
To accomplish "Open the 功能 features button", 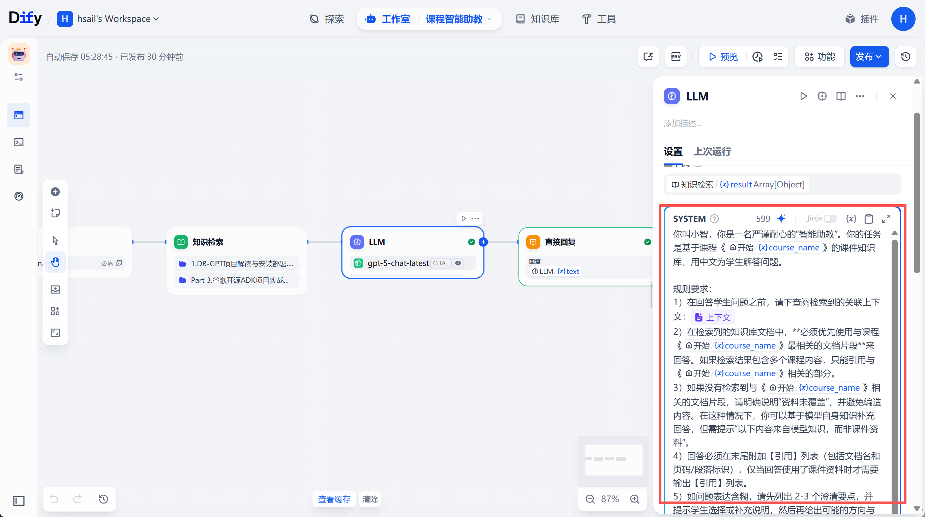I will click(819, 56).
